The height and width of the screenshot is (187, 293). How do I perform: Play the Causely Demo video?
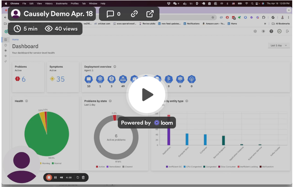pos(147,95)
